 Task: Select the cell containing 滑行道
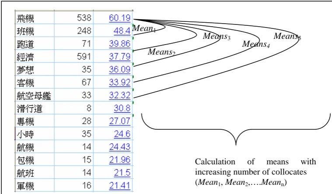click(x=35, y=108)
